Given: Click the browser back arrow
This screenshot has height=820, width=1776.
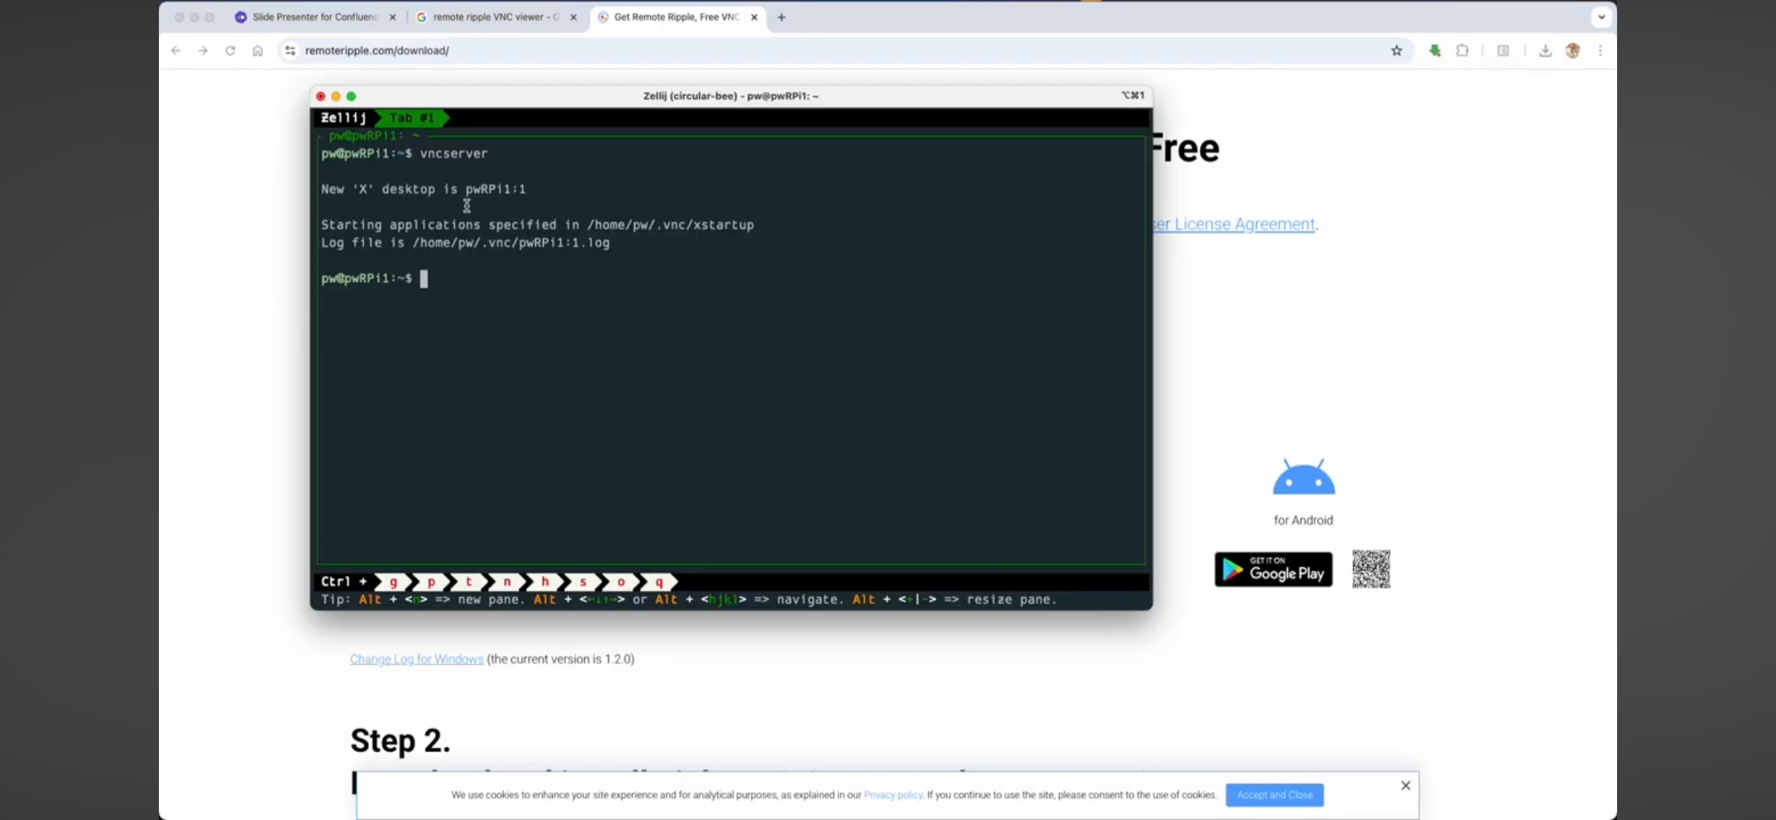Looking at the screenshot, I should (176, 50).
